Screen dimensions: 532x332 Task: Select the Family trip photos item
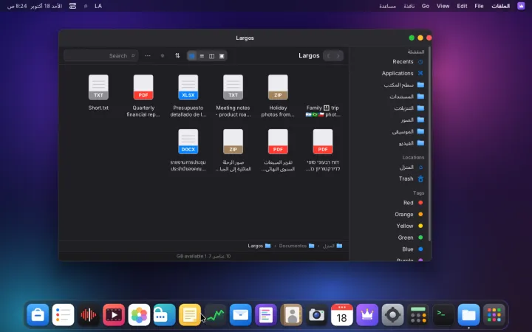click(323, 95)
